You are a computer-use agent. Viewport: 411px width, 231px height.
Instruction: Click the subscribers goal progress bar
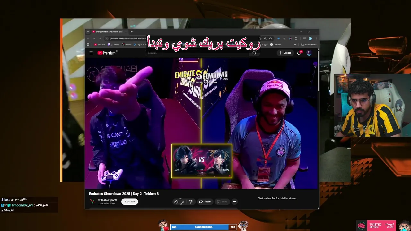point(203,227)
